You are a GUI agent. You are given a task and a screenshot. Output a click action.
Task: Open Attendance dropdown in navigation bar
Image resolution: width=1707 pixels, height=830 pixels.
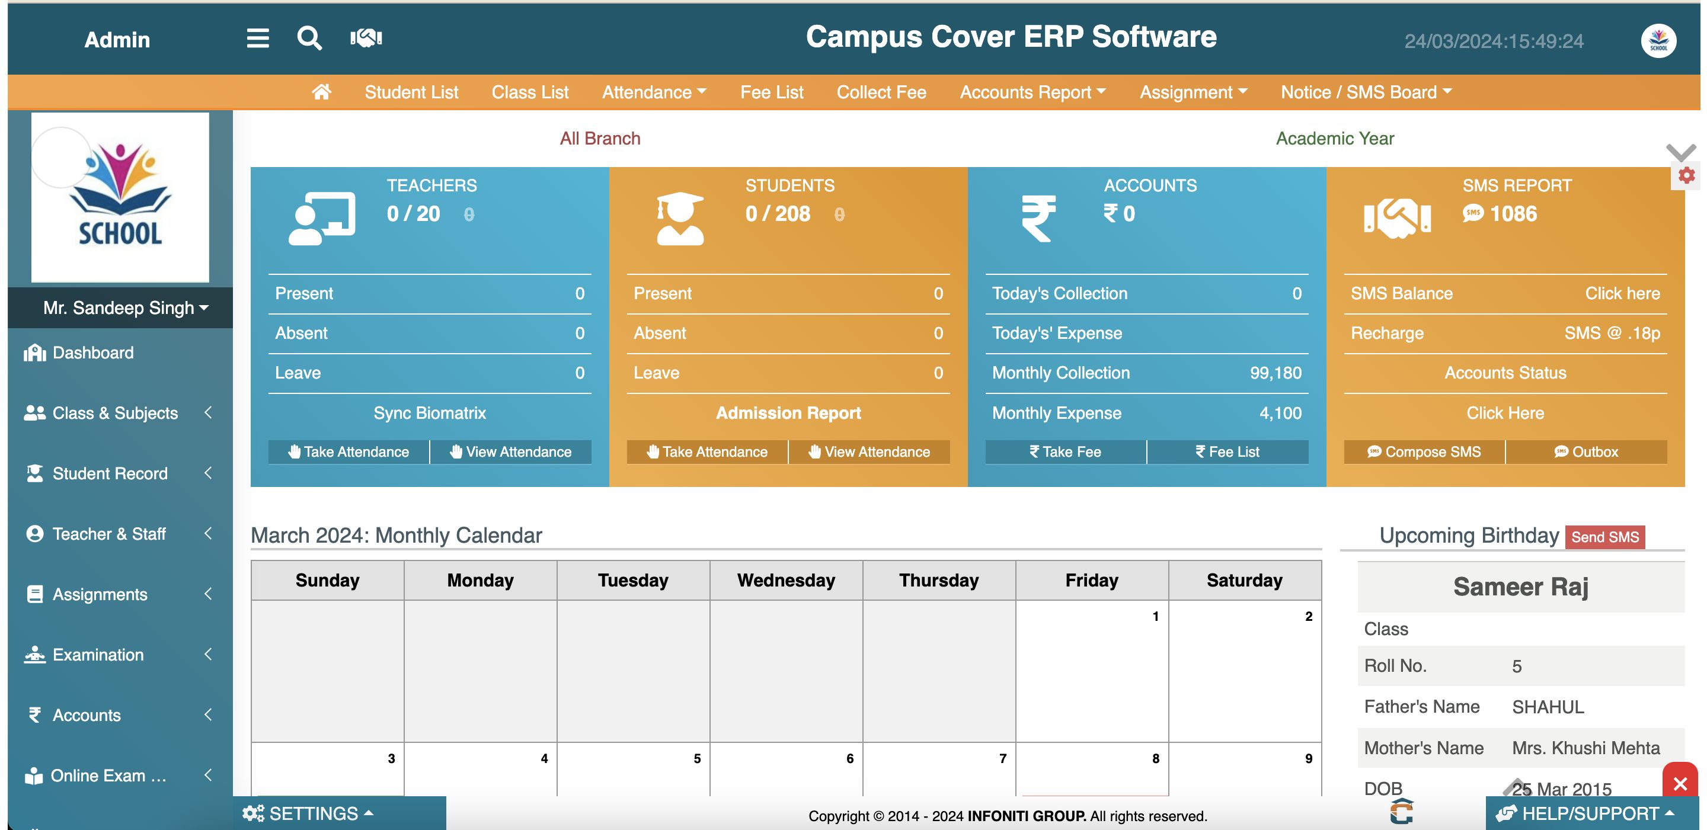[x=653, y=92]
